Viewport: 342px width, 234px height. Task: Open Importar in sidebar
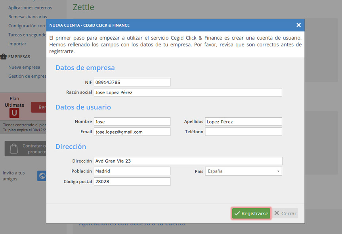point(17,44)
